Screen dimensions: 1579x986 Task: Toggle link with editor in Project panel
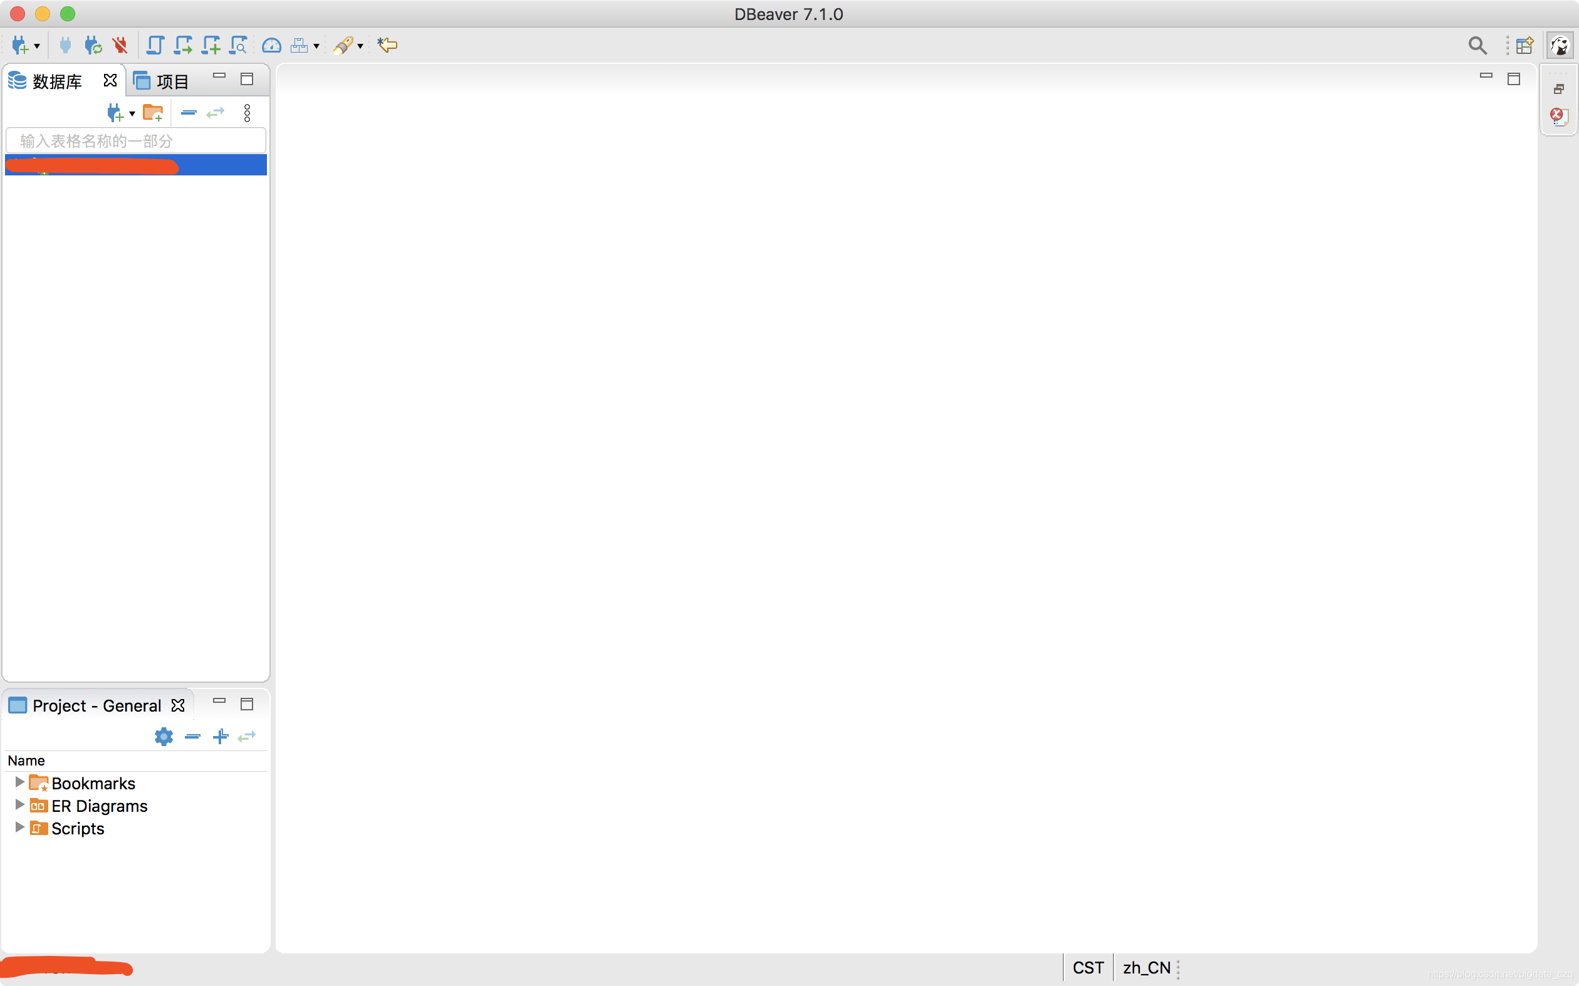pos(246,736)
